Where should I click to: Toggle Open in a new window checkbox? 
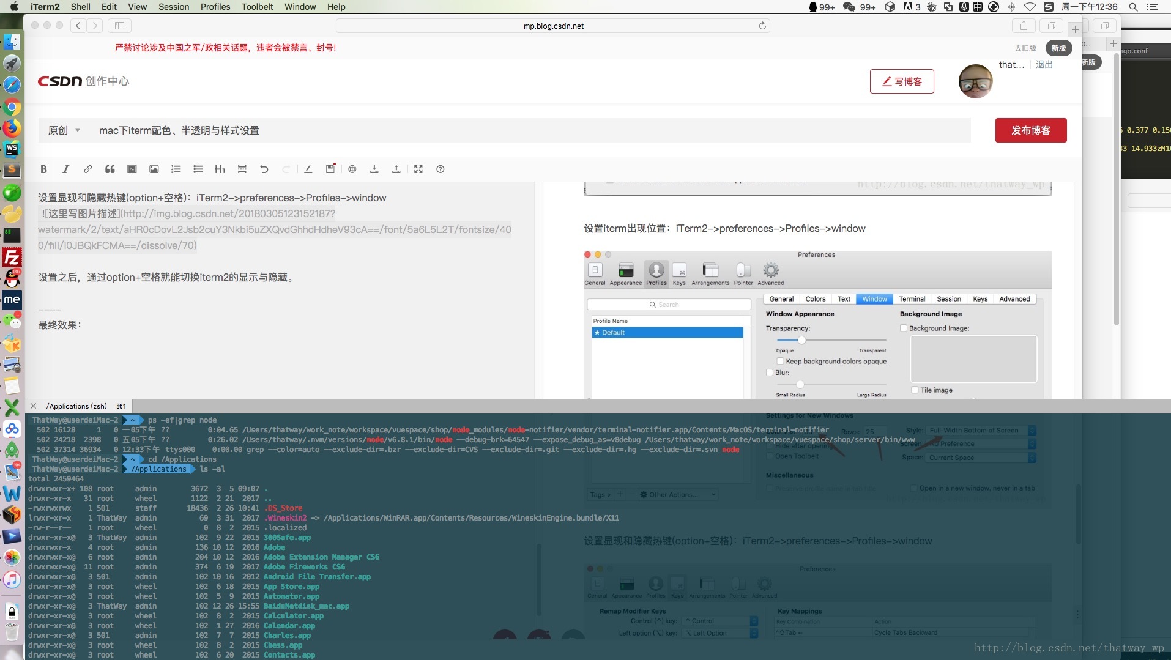pos(914,488)
